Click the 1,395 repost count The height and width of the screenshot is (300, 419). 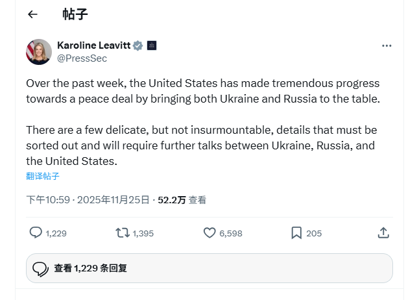click(143, 233)
